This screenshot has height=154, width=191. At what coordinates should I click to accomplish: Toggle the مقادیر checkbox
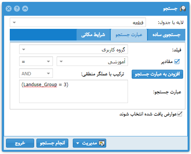(x=177, y=61)
